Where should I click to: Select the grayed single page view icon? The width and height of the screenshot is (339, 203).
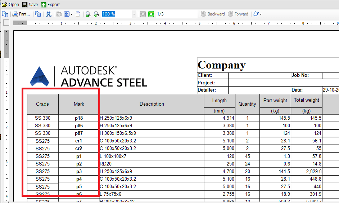coord(59,14)
